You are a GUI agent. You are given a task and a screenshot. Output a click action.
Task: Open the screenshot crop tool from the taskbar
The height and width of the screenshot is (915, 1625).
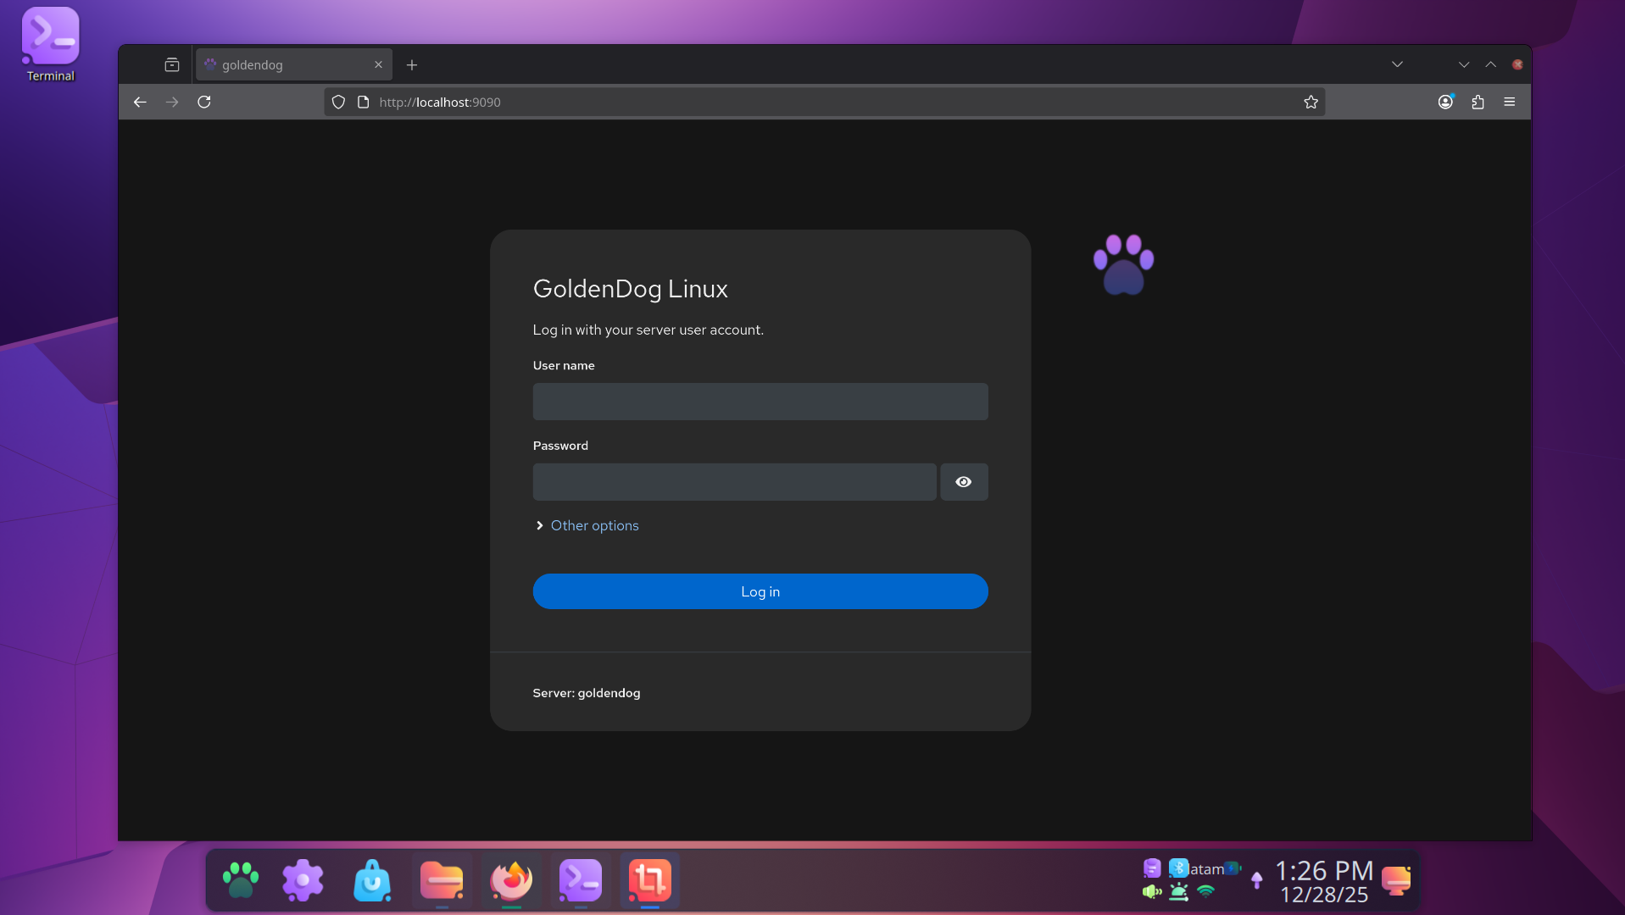pyautogui.click(x=650, y=881)
